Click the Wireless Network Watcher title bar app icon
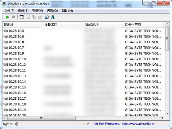This screenshot has height=129, width=172. (x=4, y=4)
